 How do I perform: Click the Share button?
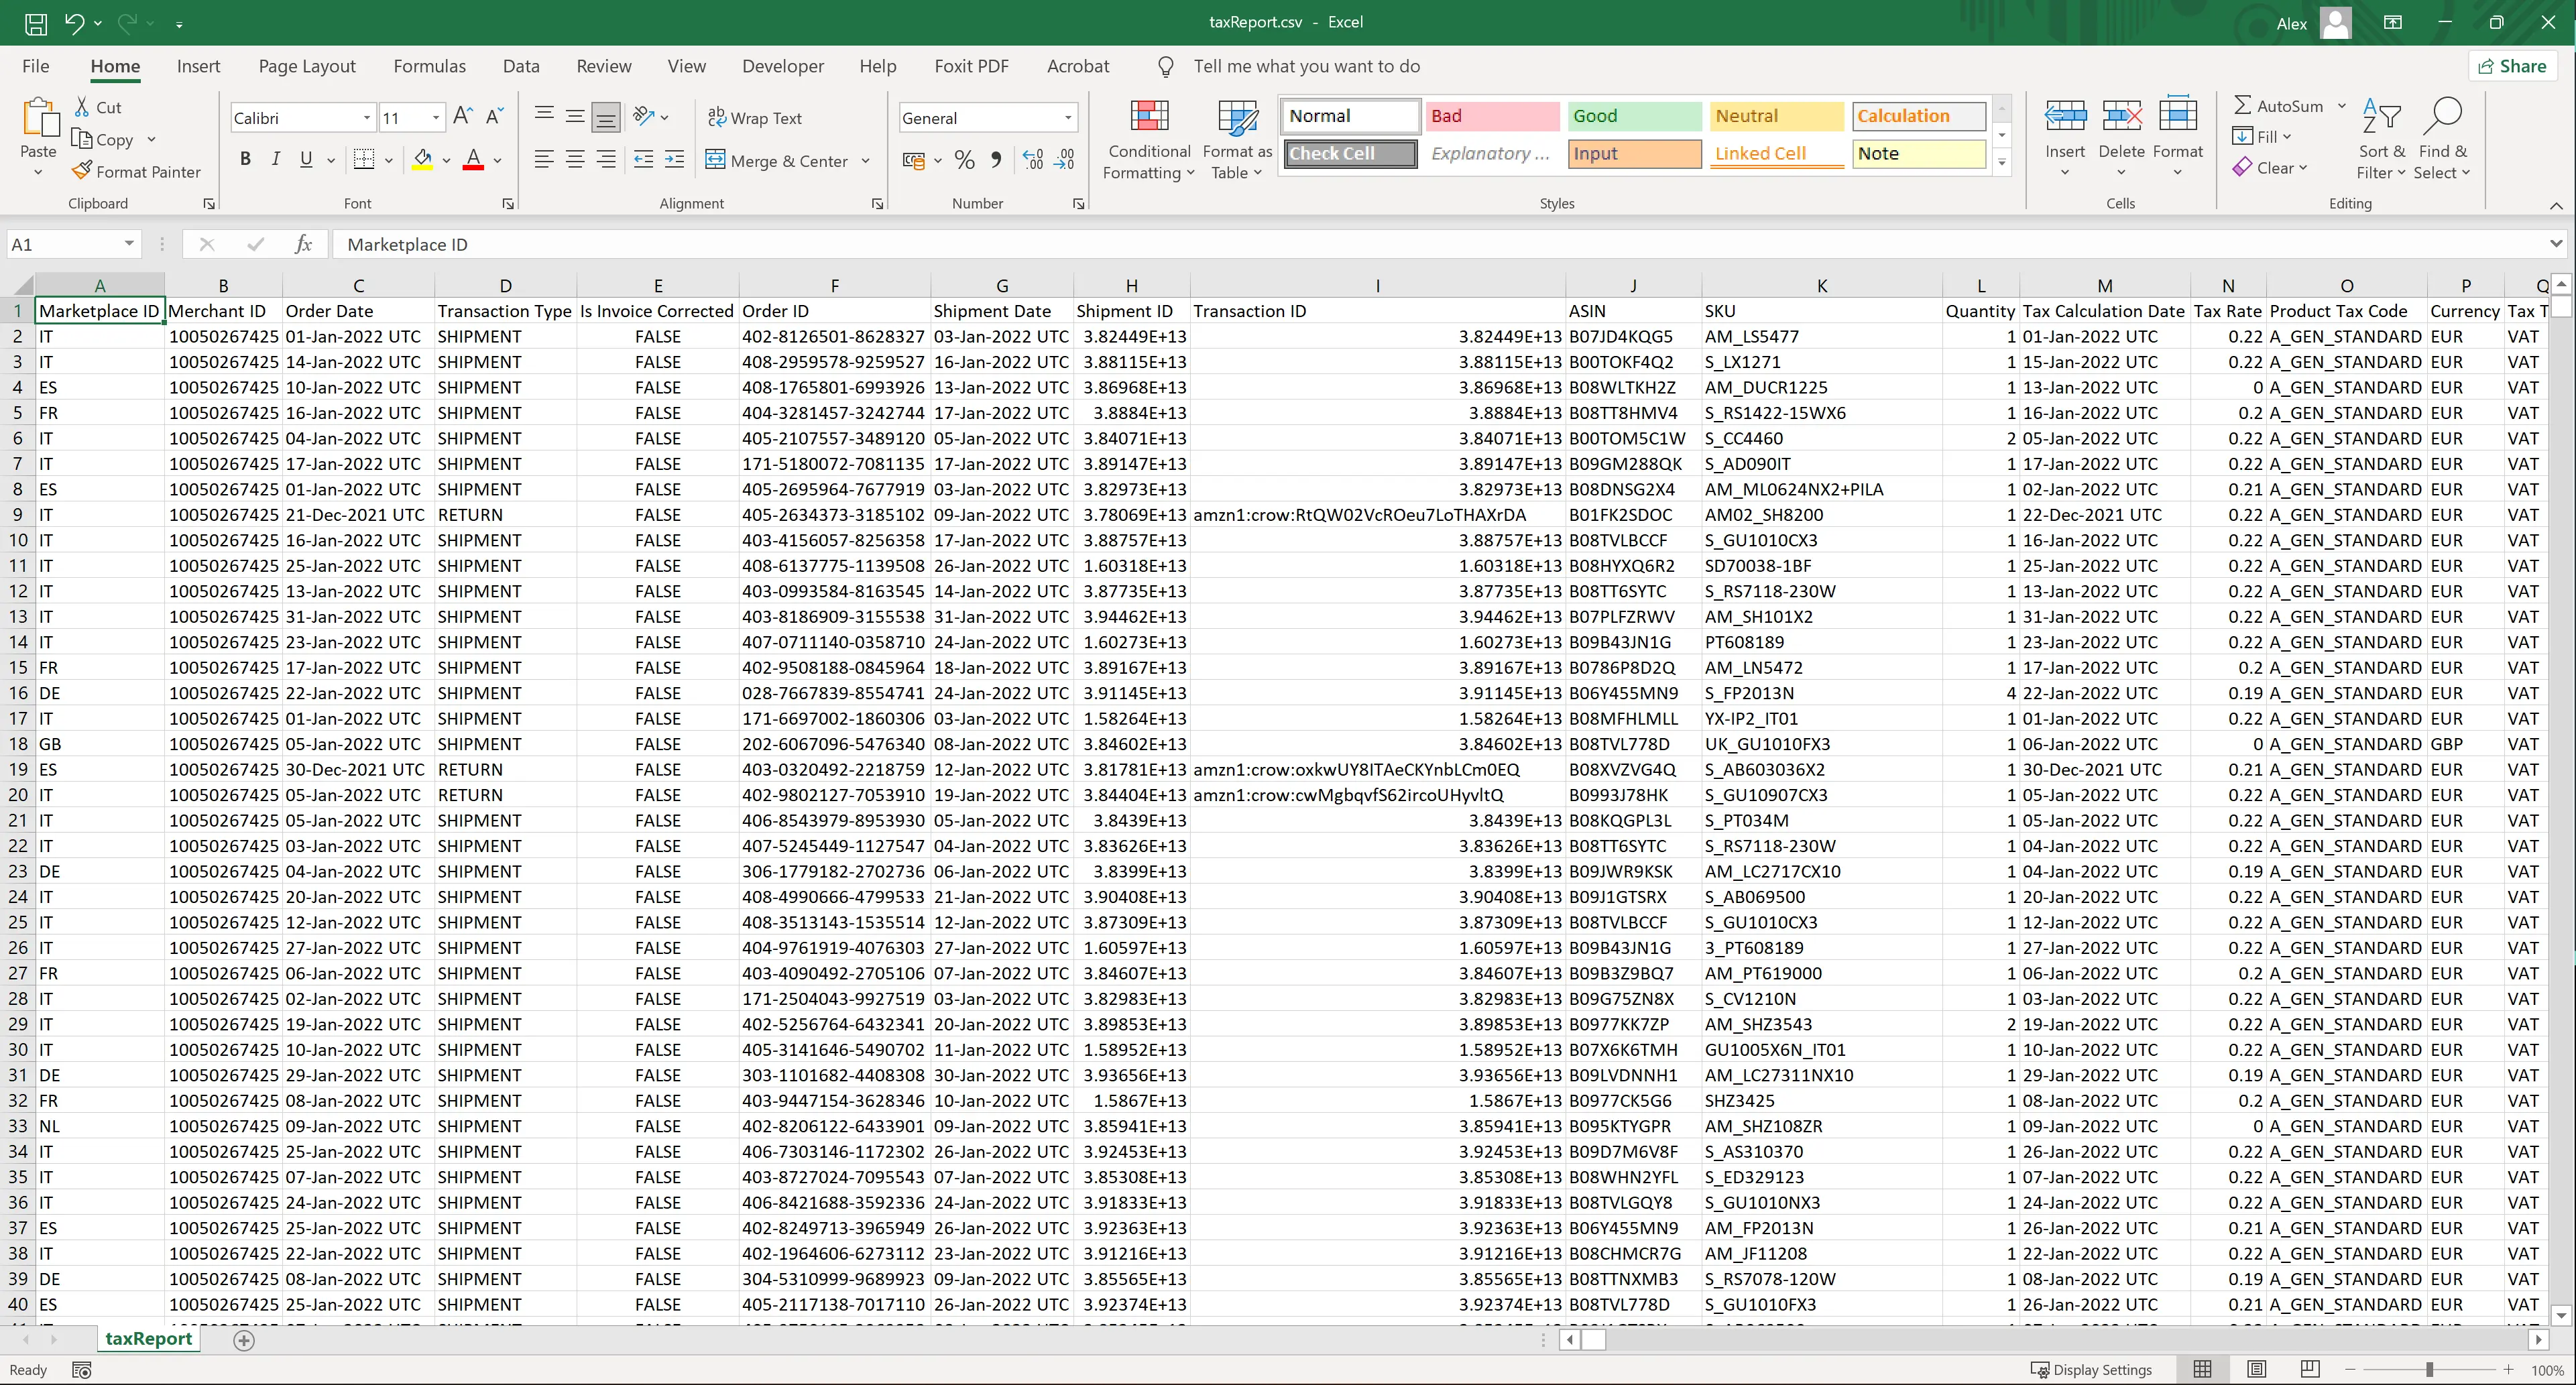(x=2512, y=66)
